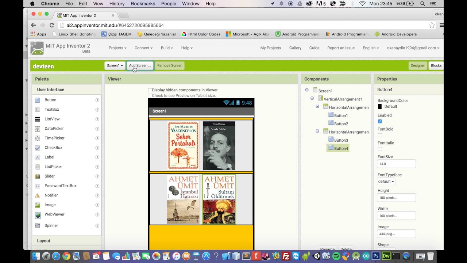Viewport: 467px width, 263px height.
Task: Open Spotify from the dock
Action: pyautogui.click(x=336, y=256)
